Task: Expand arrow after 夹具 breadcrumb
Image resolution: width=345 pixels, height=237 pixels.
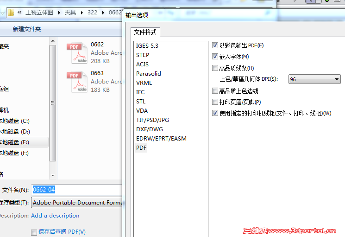Action: point(82,13)
